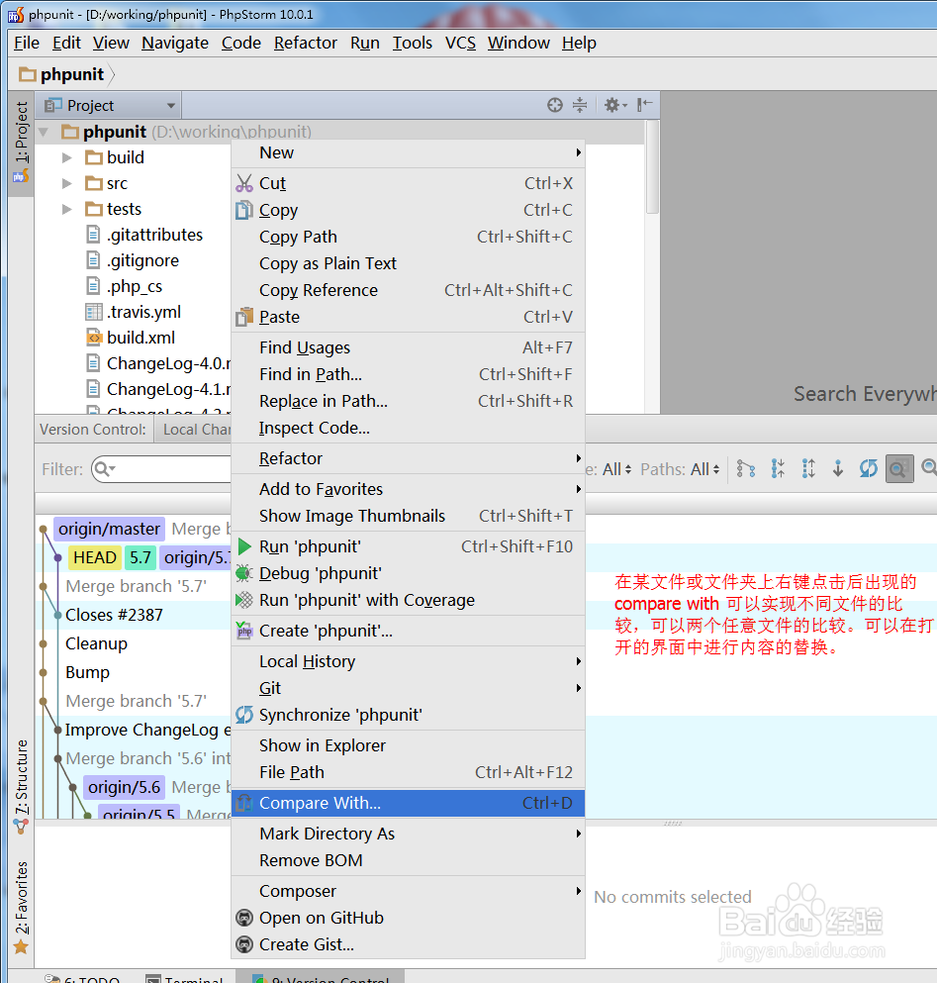Choose Copy Path from context menu
The image size is (937, 983).
(x=408, y=237)
